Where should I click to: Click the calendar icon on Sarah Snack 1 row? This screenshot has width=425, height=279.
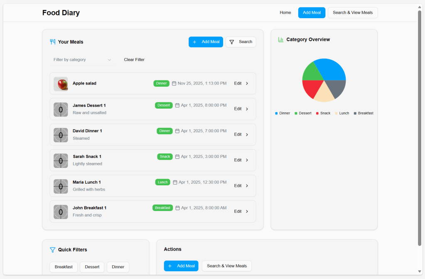click(x=177, y=157)
